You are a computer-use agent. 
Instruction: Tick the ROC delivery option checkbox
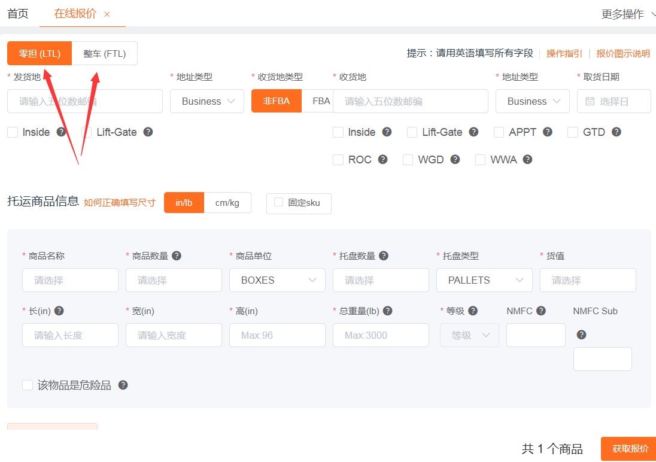(x=338, y=160)
